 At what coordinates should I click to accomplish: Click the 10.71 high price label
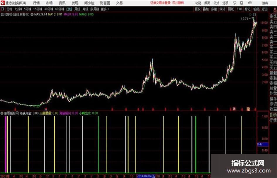244,19
